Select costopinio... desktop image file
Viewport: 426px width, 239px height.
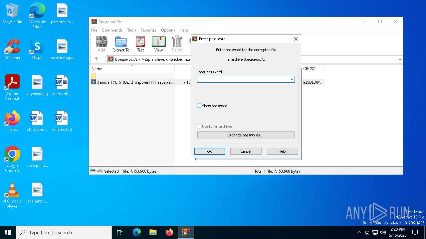pyautogui.click(x=37, y=157)
